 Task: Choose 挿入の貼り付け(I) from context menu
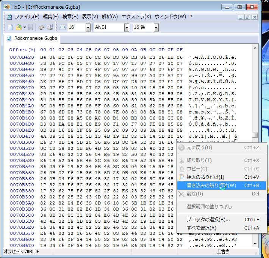coord(222,177)
